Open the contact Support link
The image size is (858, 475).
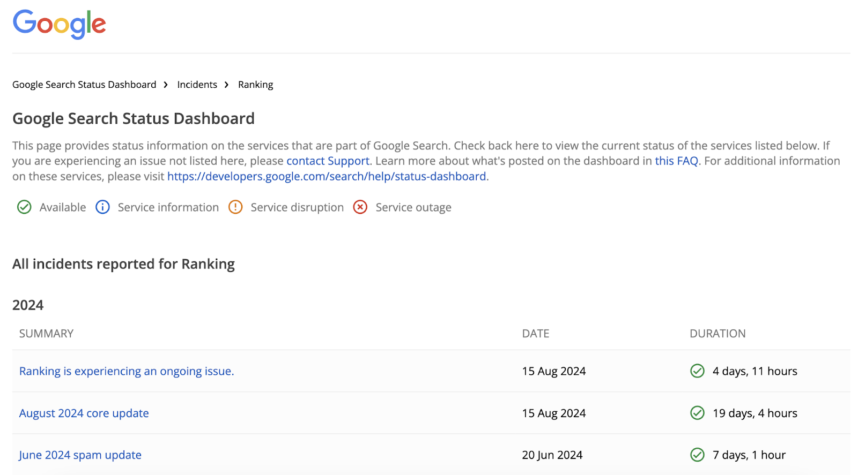(x=328, y=161)
